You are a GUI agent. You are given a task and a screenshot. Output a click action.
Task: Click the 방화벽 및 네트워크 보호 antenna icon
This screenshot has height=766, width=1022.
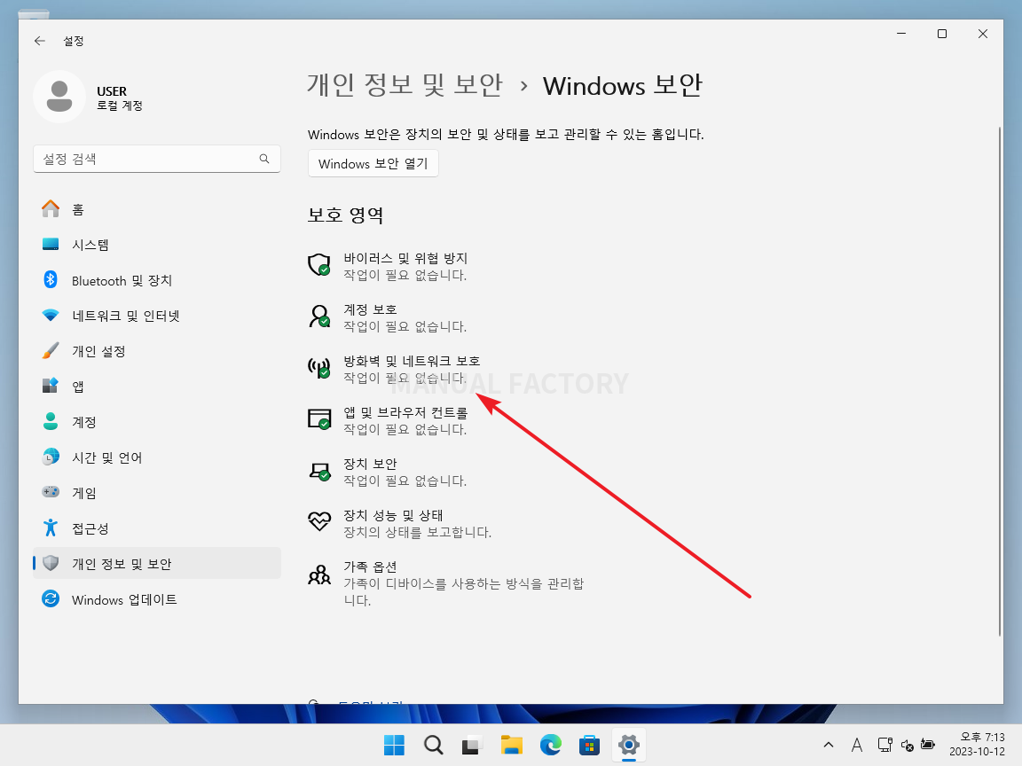click(319, 368)
